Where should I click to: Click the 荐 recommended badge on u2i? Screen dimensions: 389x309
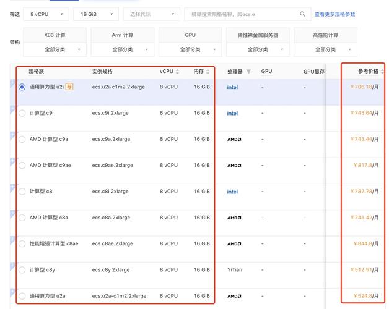pyautogui.click(x=69, y=87)
